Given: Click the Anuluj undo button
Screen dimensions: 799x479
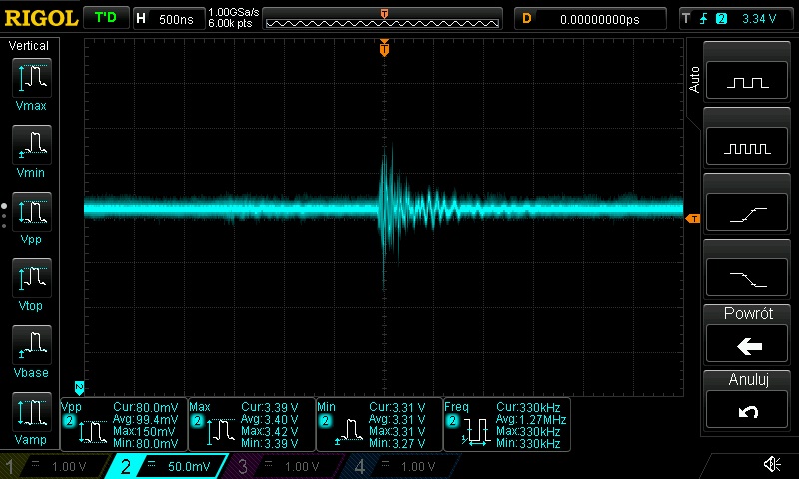Looking at the screenshot, I should [747, 410].
